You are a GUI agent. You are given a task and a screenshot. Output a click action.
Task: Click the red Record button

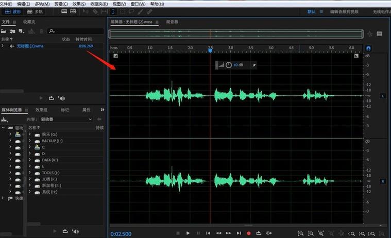(x=249, y=233)
